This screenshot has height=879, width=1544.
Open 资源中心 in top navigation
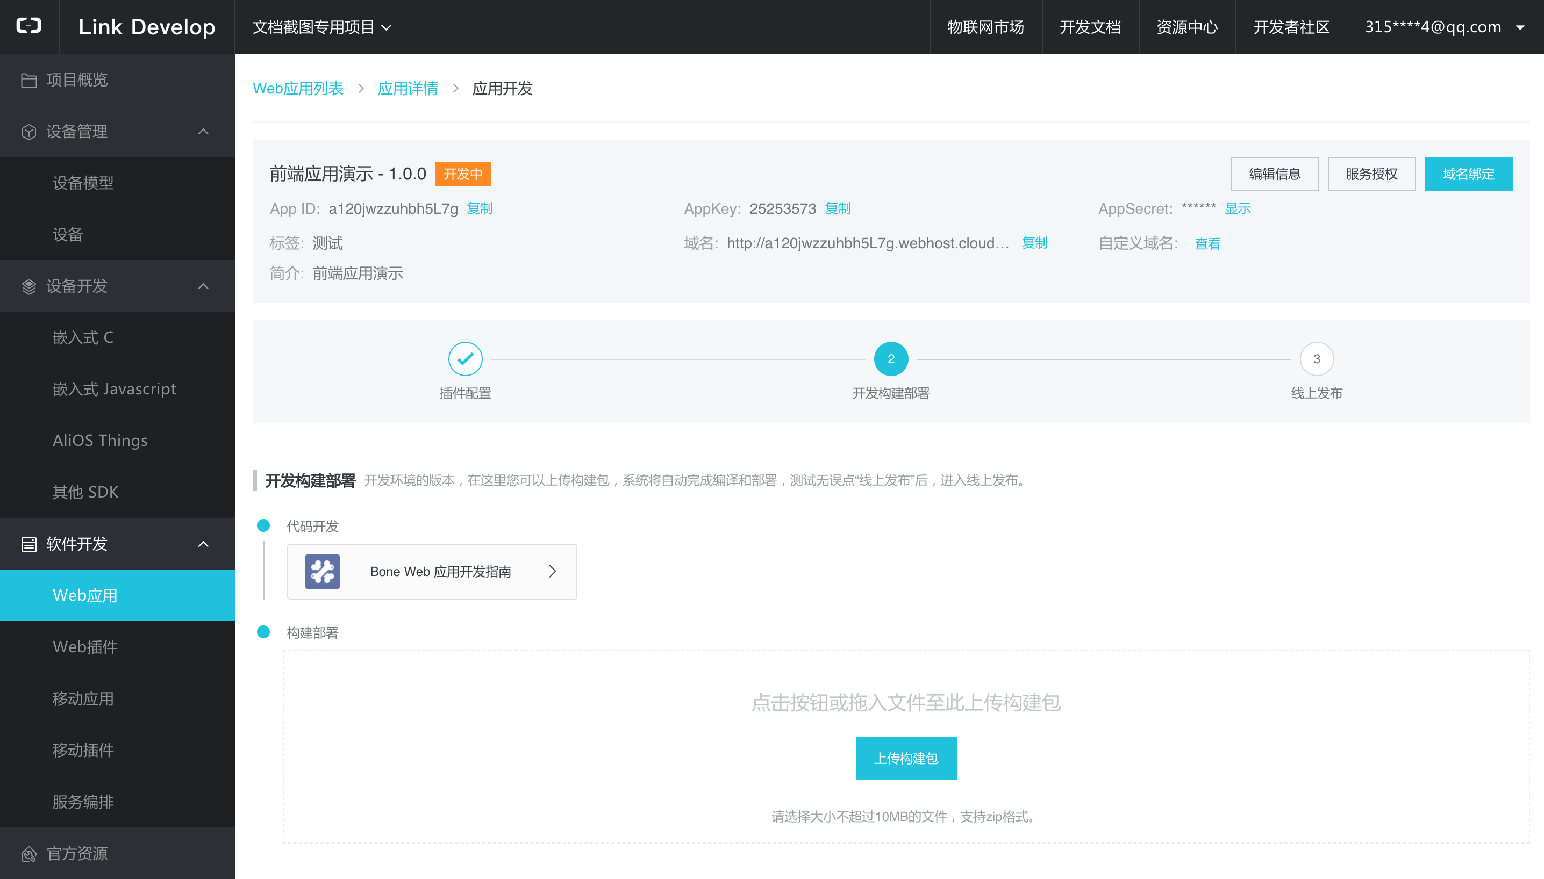click(x=1187, y=27)
